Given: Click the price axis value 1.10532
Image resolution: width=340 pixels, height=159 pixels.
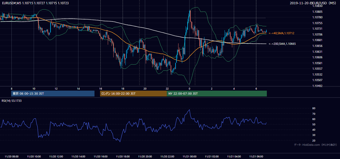Looking at the screenshot, I should tap(317, 74).
